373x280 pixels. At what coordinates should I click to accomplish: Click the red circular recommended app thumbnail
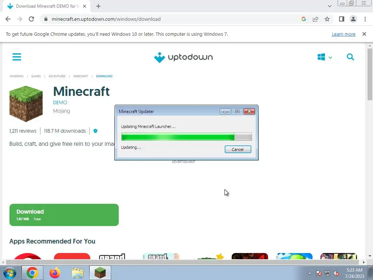[28, 256]
